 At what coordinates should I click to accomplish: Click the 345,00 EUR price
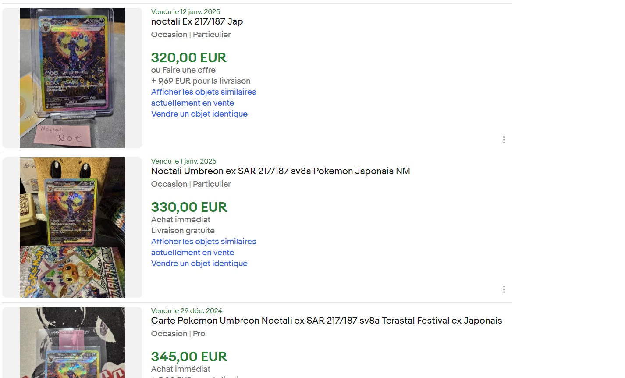pyautogui.click(x=189, y=357)
